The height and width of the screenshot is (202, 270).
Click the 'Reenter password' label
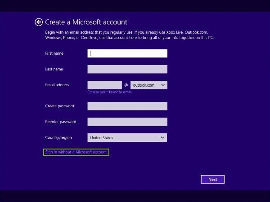click(x=61, y=122)
